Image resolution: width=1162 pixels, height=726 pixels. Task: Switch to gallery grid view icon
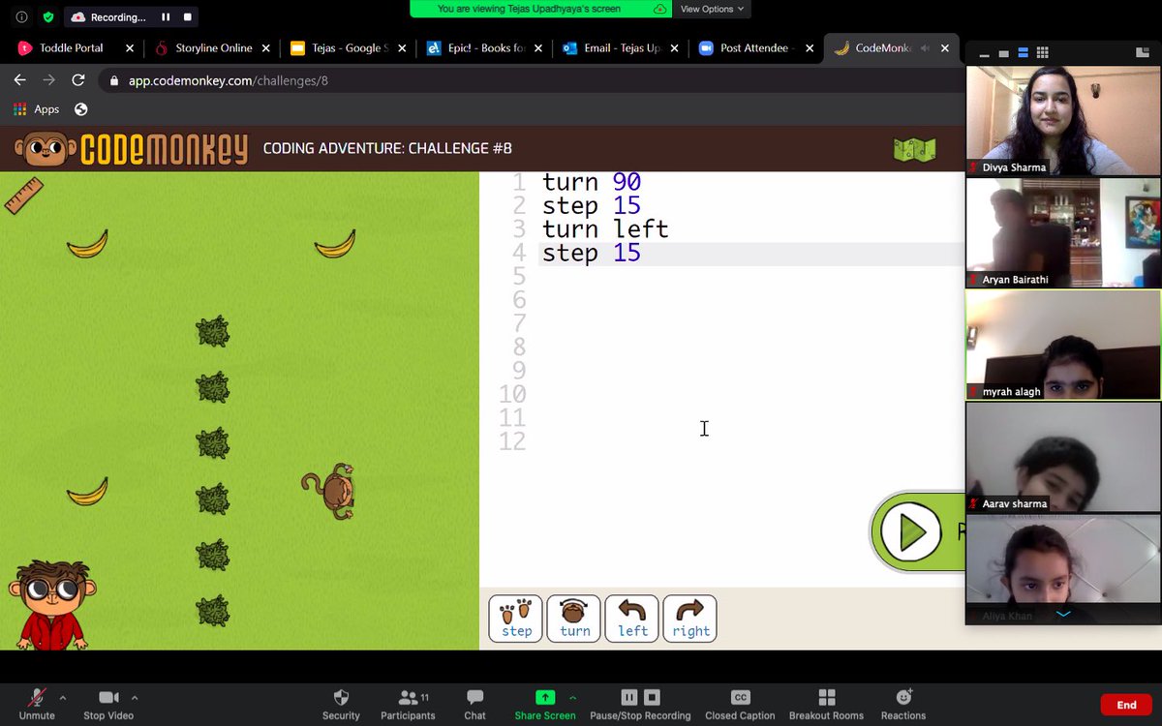tap(1042, 53)
